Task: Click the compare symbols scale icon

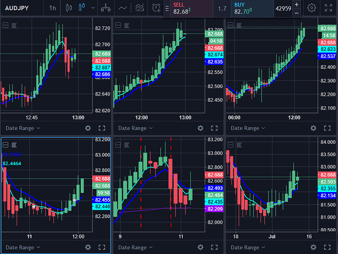Action: point(105,8)
